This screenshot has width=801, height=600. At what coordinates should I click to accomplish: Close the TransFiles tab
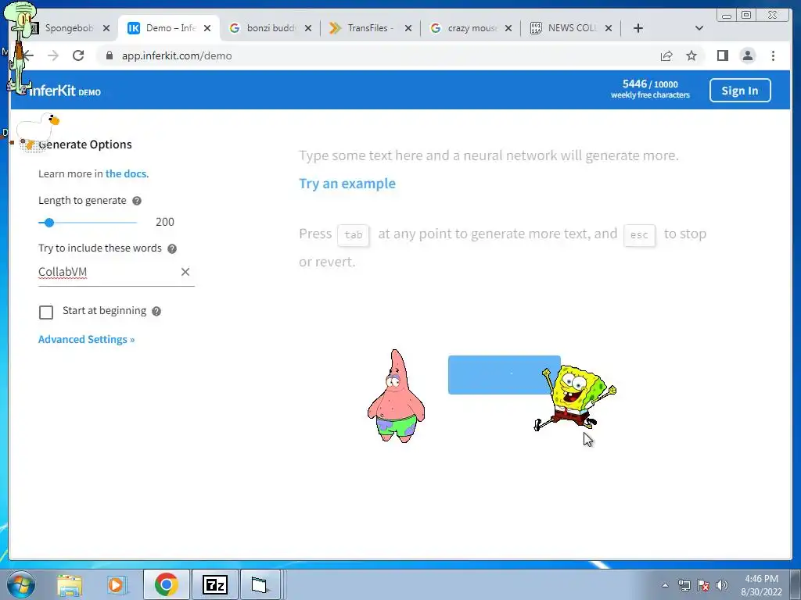408,28
